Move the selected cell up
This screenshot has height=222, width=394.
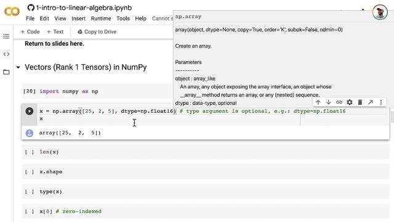point(318,102)
